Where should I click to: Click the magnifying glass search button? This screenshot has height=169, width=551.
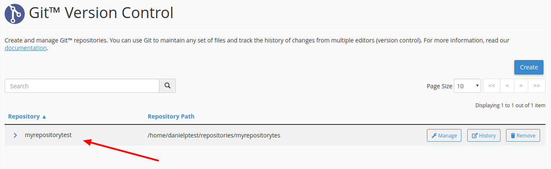167,86
